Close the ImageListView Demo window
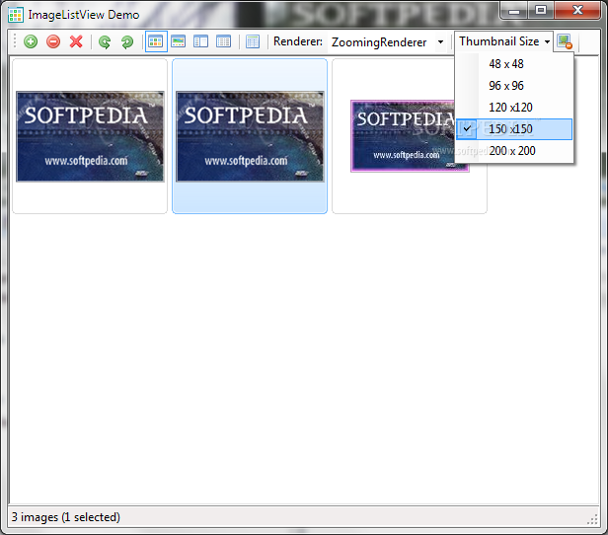The width and height of the screenshot is (608, 535). [x=577, y=10]
